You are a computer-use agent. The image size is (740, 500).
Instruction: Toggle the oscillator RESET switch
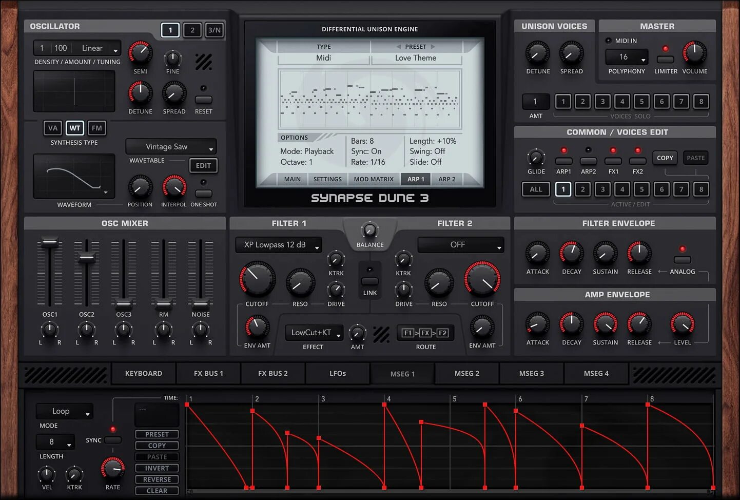pyautogui.click(x=204, y=100)
